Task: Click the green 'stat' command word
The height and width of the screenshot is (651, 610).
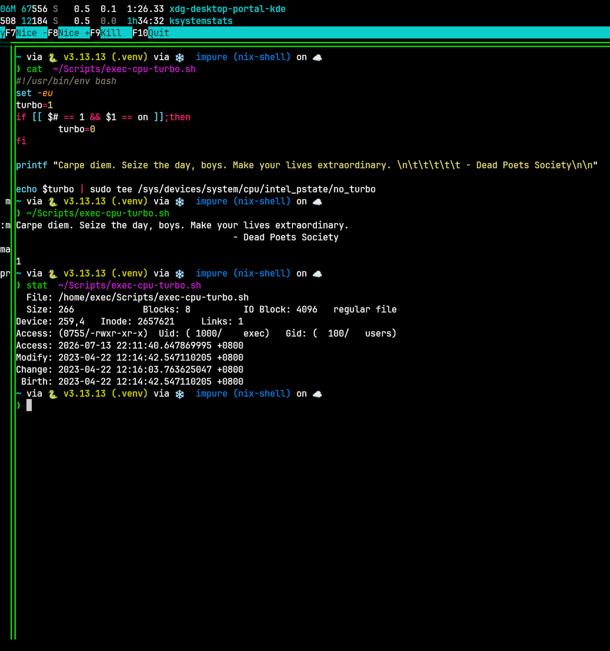Action: point(37,286)
